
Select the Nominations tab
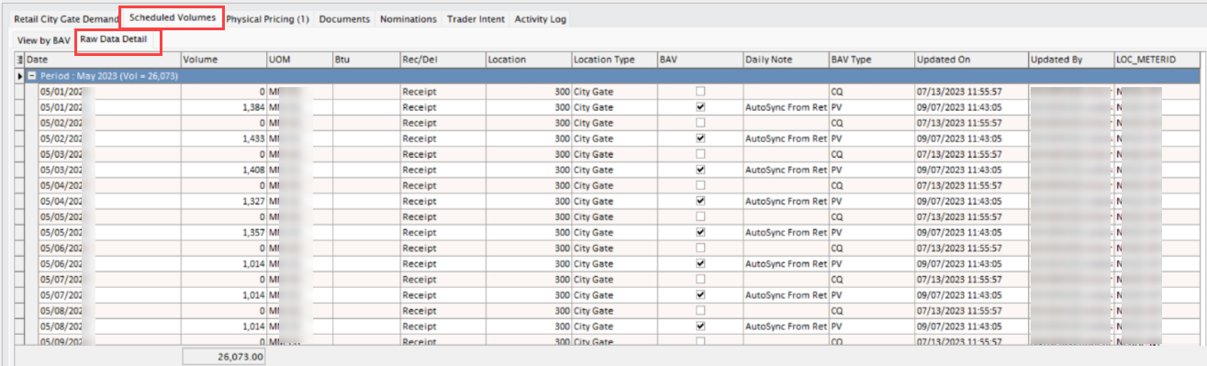coord(408,18)
